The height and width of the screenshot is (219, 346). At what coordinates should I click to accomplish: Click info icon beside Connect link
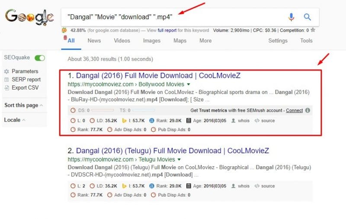(308, 110)
